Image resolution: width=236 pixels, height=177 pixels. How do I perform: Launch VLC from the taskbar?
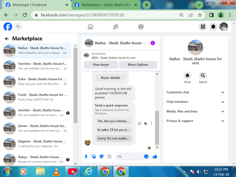56,171
